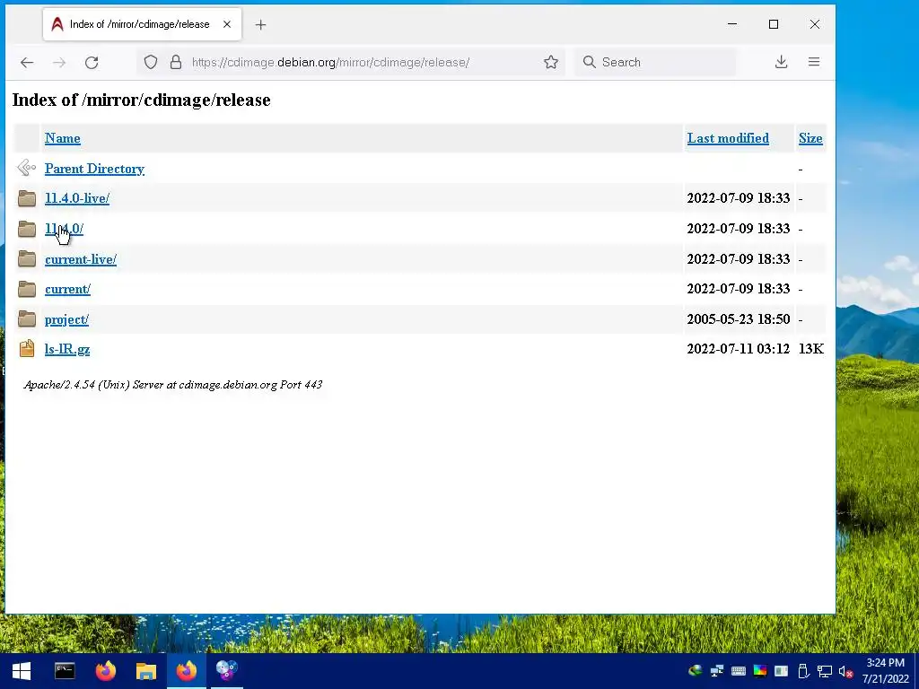Open the taskbar clock showing 3:24 PM
Screen dimensions: 919x689
(885, 671)
